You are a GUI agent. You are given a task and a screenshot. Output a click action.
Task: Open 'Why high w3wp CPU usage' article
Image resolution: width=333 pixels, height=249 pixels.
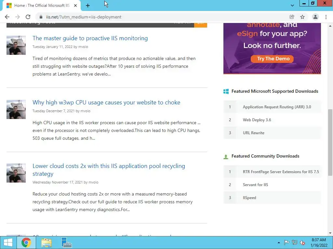pyautogui.click(x=106, y=102)
